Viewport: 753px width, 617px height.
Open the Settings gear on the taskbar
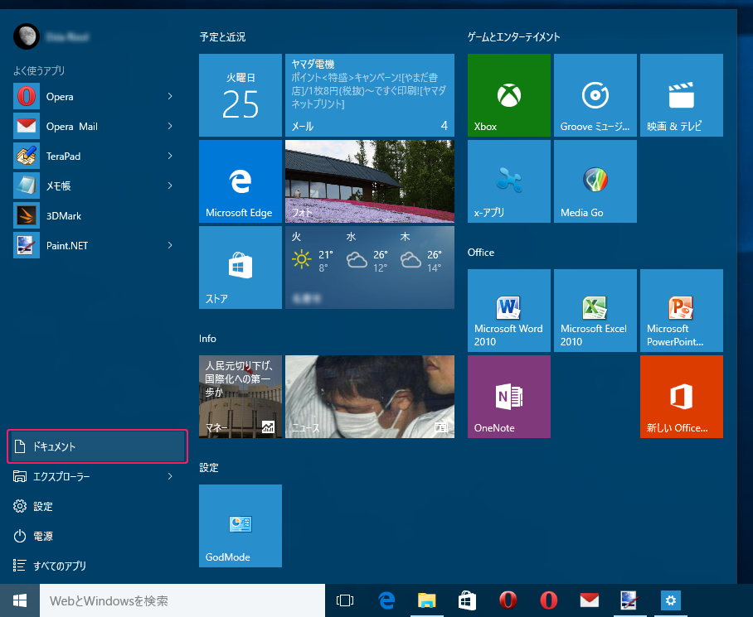pyautogui.click(x=670, y=600)
